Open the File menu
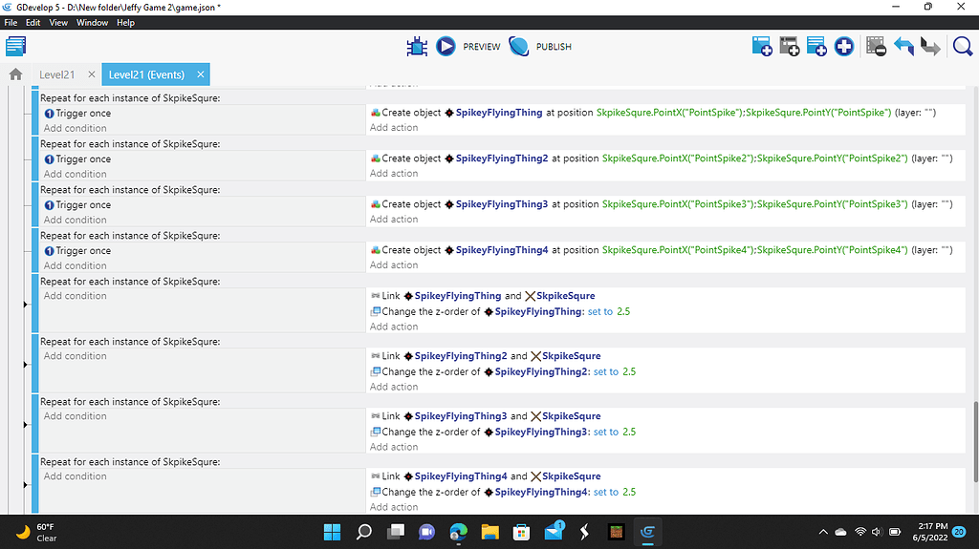Viewport: 979px width, 549px height. click(11, 23)
